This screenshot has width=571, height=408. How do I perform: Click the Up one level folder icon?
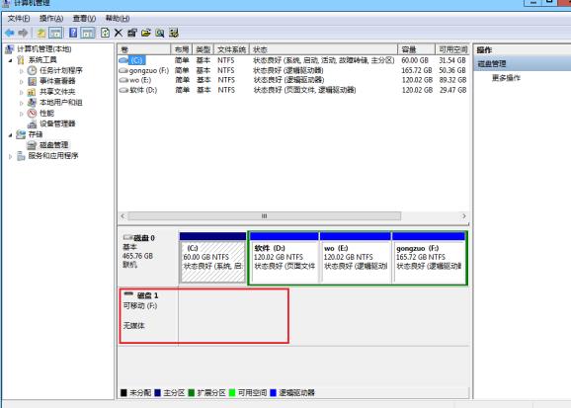tap(41, 34)
